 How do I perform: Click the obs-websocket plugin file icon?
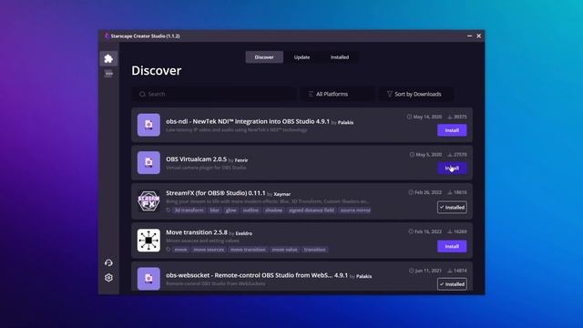(x=148, y=279)
